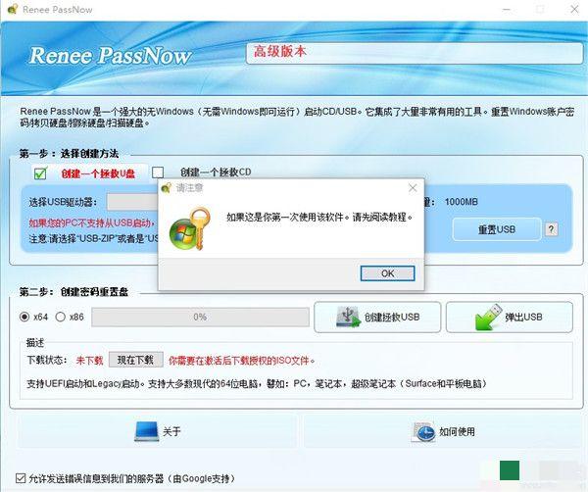Image resolution: width=588 pixels, height=492 pixels.
Task: Open the 选择USB驱动器 dropdown
Action: [x=132, y=202]
